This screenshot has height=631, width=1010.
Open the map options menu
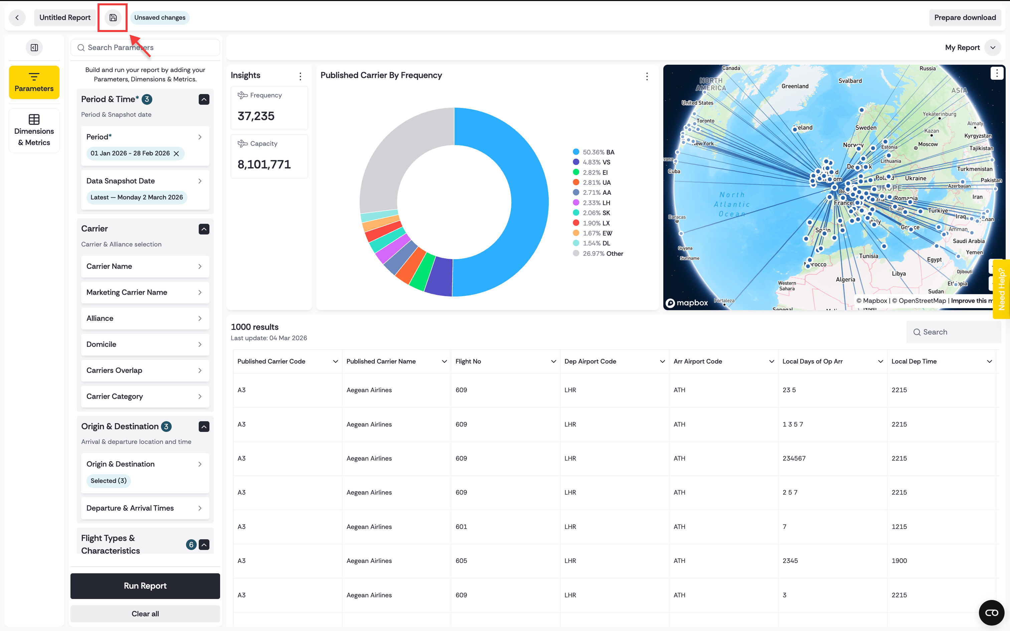click(997, 73)
